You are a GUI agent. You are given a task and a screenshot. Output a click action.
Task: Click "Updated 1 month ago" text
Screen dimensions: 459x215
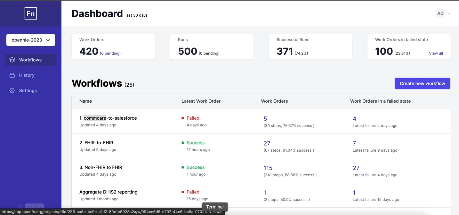[99, 199]
